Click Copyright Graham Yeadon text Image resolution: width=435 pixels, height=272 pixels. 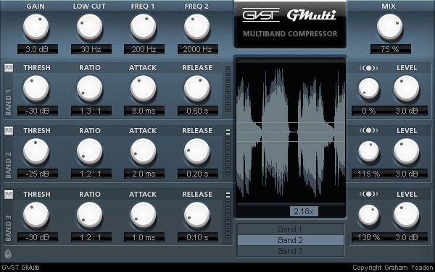point(392,268)
